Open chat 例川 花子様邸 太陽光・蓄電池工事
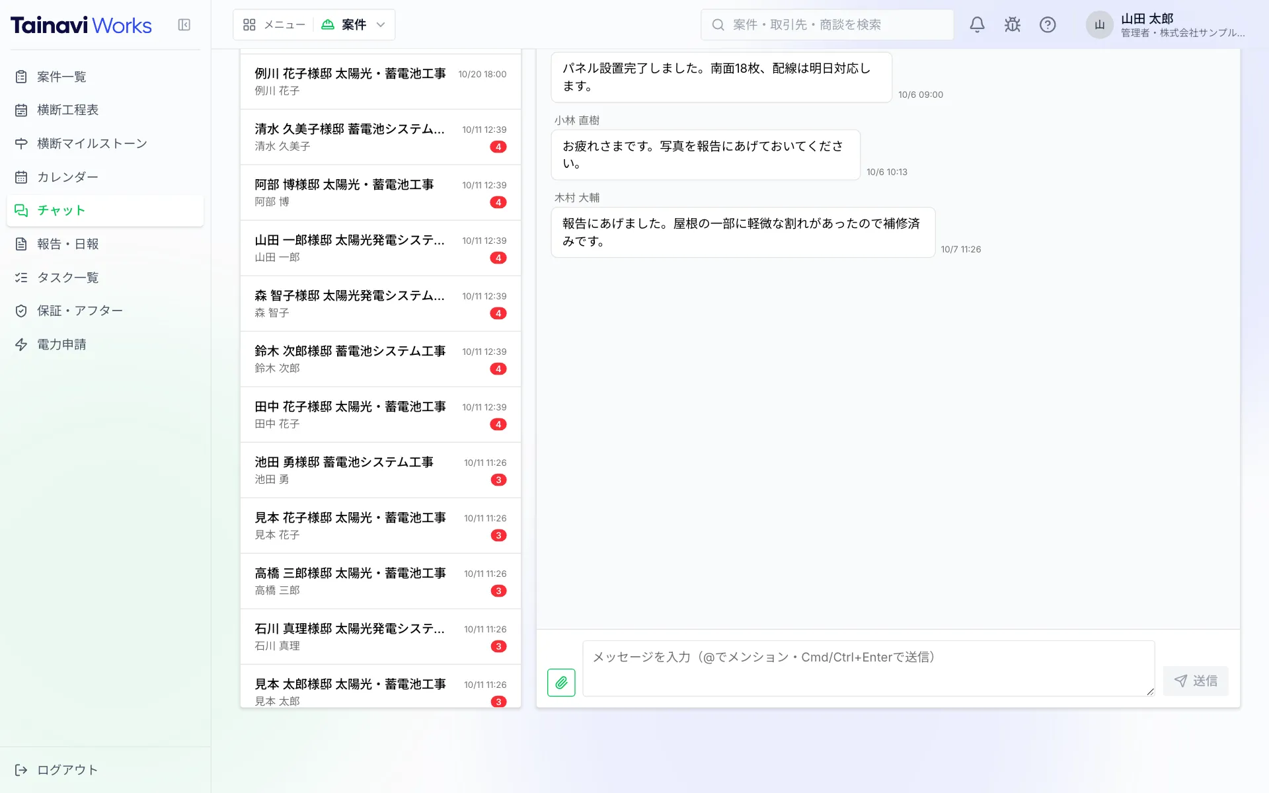Image resolution: width=1269 pixels, height=793 pixels. coord(381,81)
